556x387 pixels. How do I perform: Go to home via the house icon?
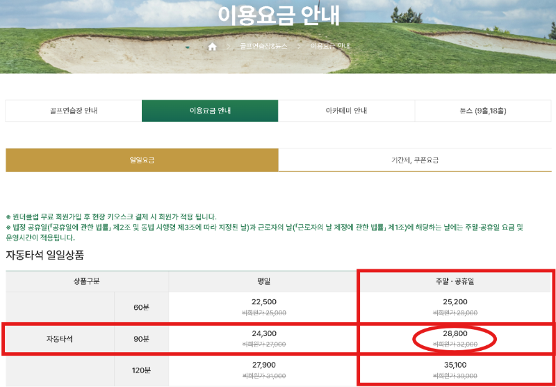[x=212, y=47]
